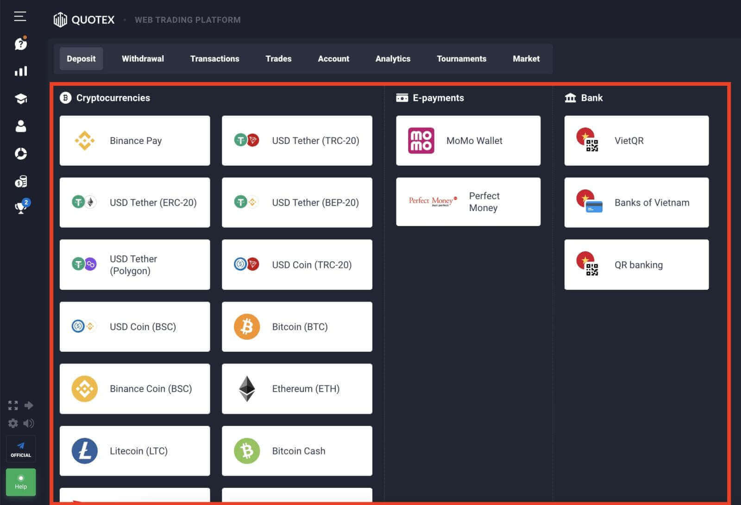The image size is (741, 505).
Task: Click the donut chart market icon
Action: tap(20, 154)
